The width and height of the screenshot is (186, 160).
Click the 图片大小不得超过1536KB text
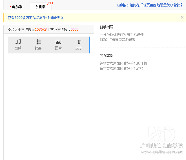27,30
